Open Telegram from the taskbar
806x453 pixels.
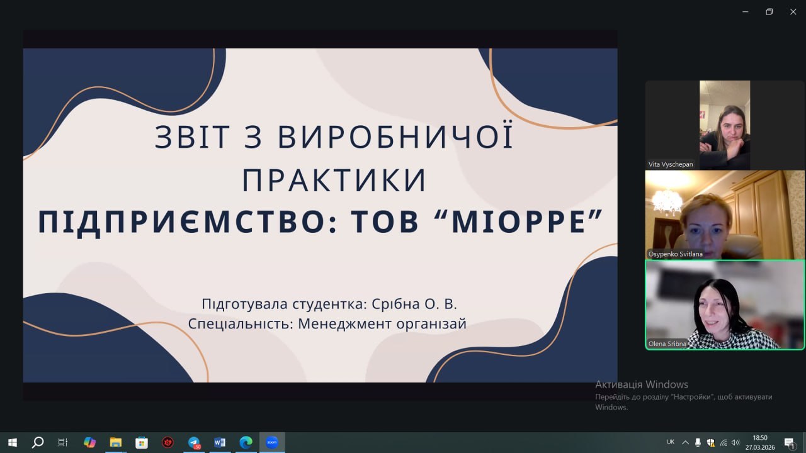click(194, 442)
